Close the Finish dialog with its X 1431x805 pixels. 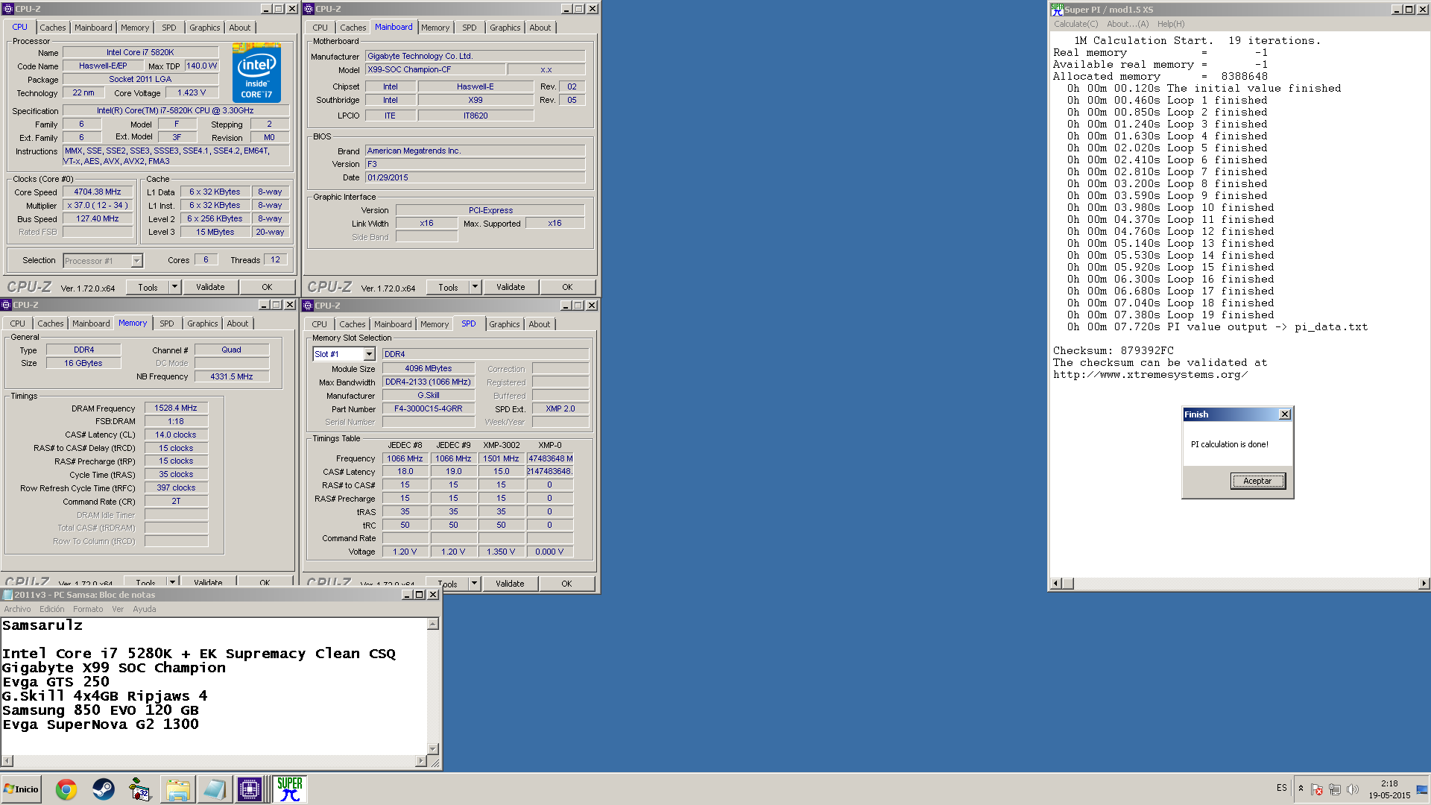(x=1284, y=414)
